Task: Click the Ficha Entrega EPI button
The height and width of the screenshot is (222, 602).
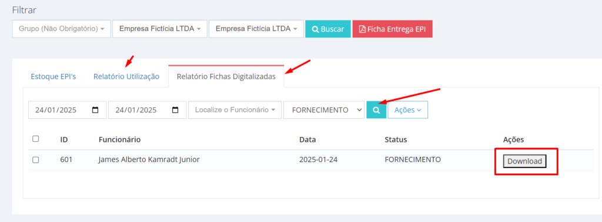Action: 392,29
